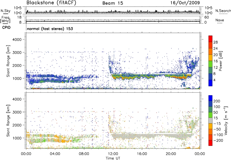Click the Slant Range label of power panel
The image size is (231, 160).
click(8, 61)
